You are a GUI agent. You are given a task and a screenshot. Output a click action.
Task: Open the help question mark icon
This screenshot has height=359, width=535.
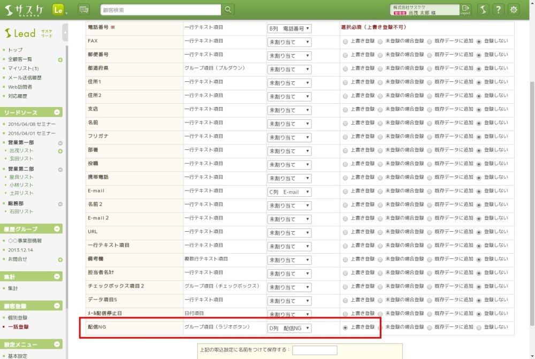click(x=498, y=10)
